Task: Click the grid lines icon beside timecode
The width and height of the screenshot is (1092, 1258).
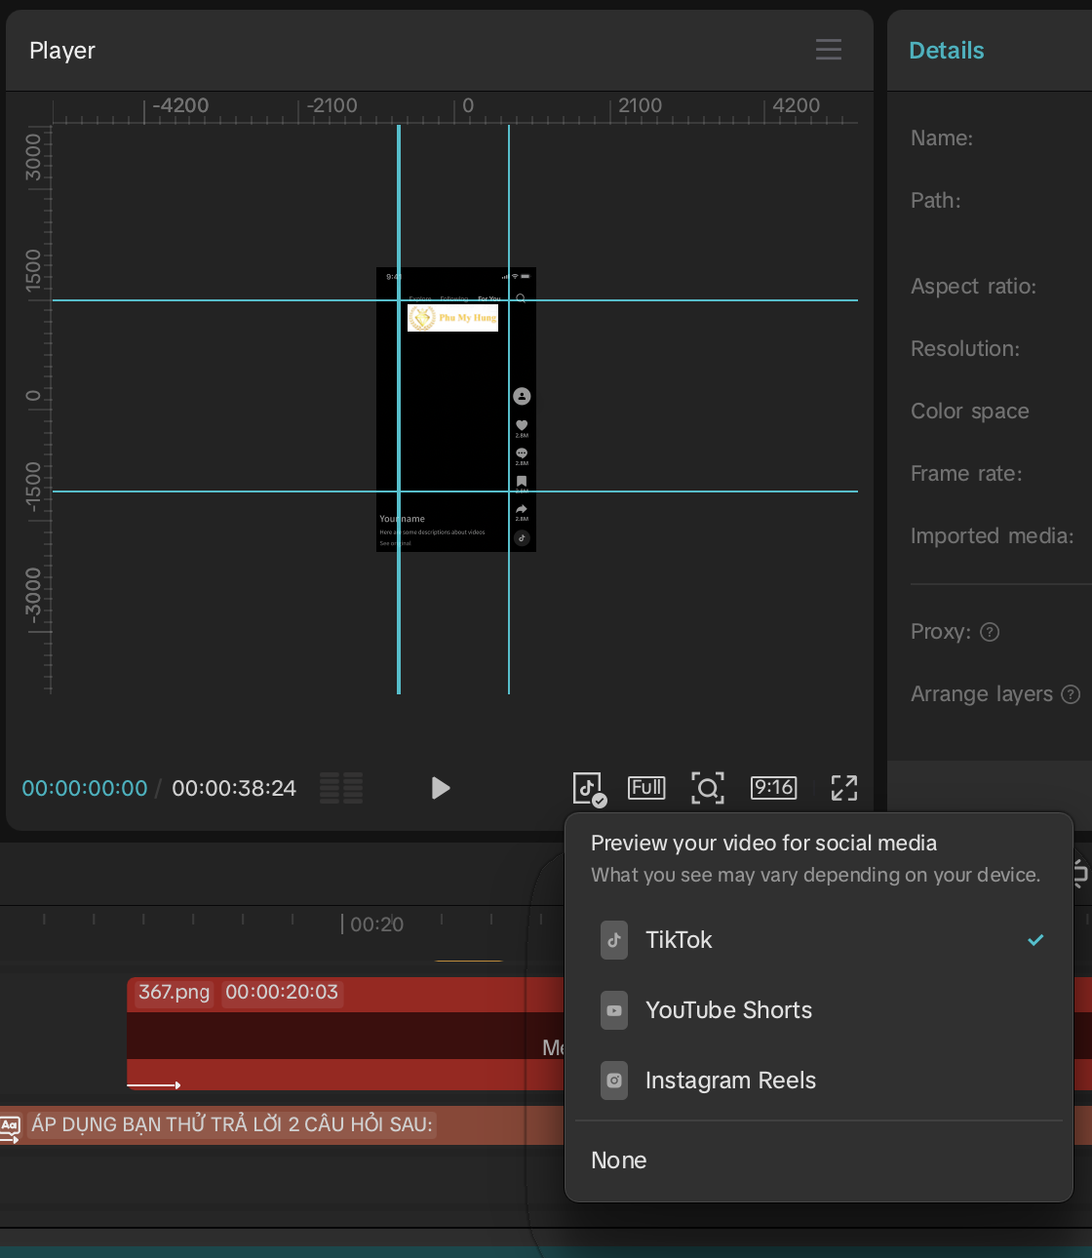Action: pyautogui.click(x=341, y=788)
